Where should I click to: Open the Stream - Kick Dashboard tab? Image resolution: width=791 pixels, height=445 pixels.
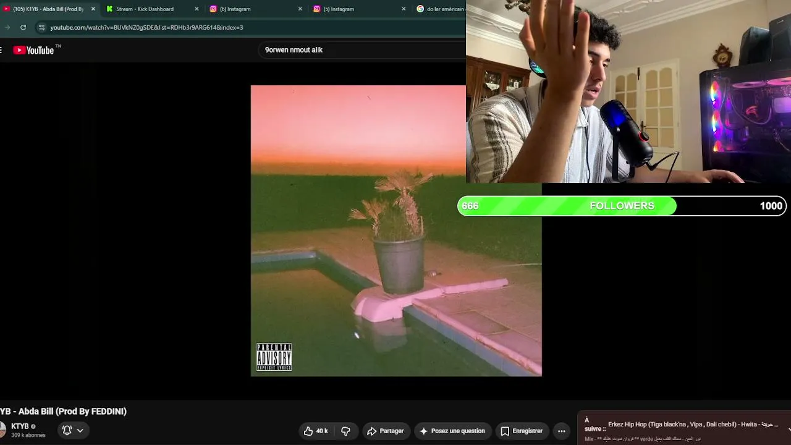pos(153,9)
